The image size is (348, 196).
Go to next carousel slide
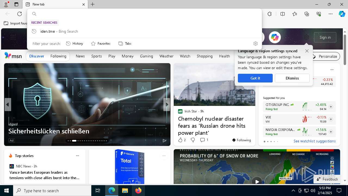click(167, 105)
